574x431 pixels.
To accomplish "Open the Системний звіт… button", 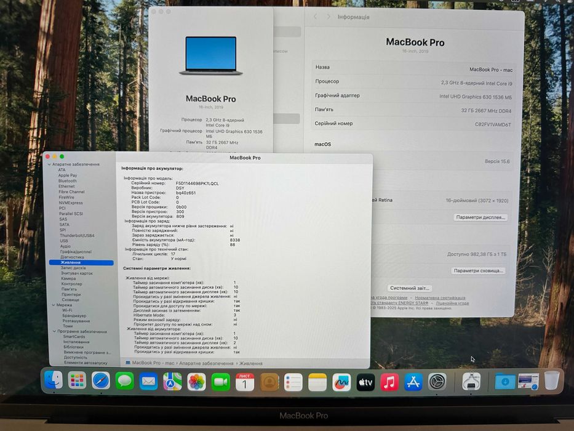I will 409,288.
